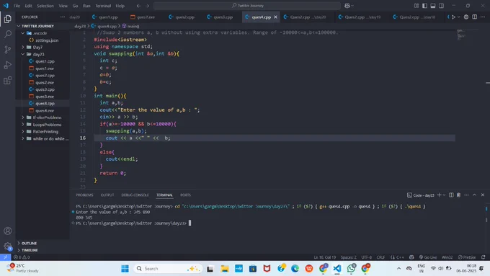Open editor More Actions ellipsis
The height and width of the screenshot is (276, 490).
483,17
